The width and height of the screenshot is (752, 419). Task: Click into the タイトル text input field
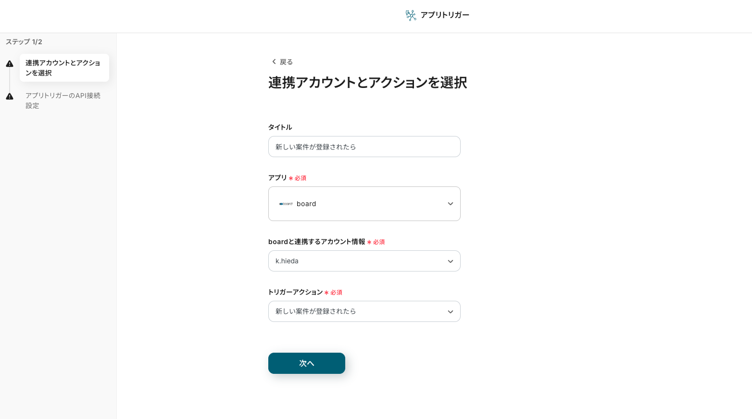[x=364, y=147]
